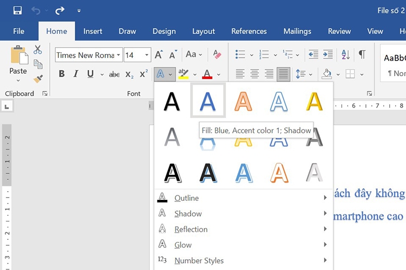Toggle Strikethrough formatting
This screenshot has width=406, height=270.
click(x=114, y=75)
